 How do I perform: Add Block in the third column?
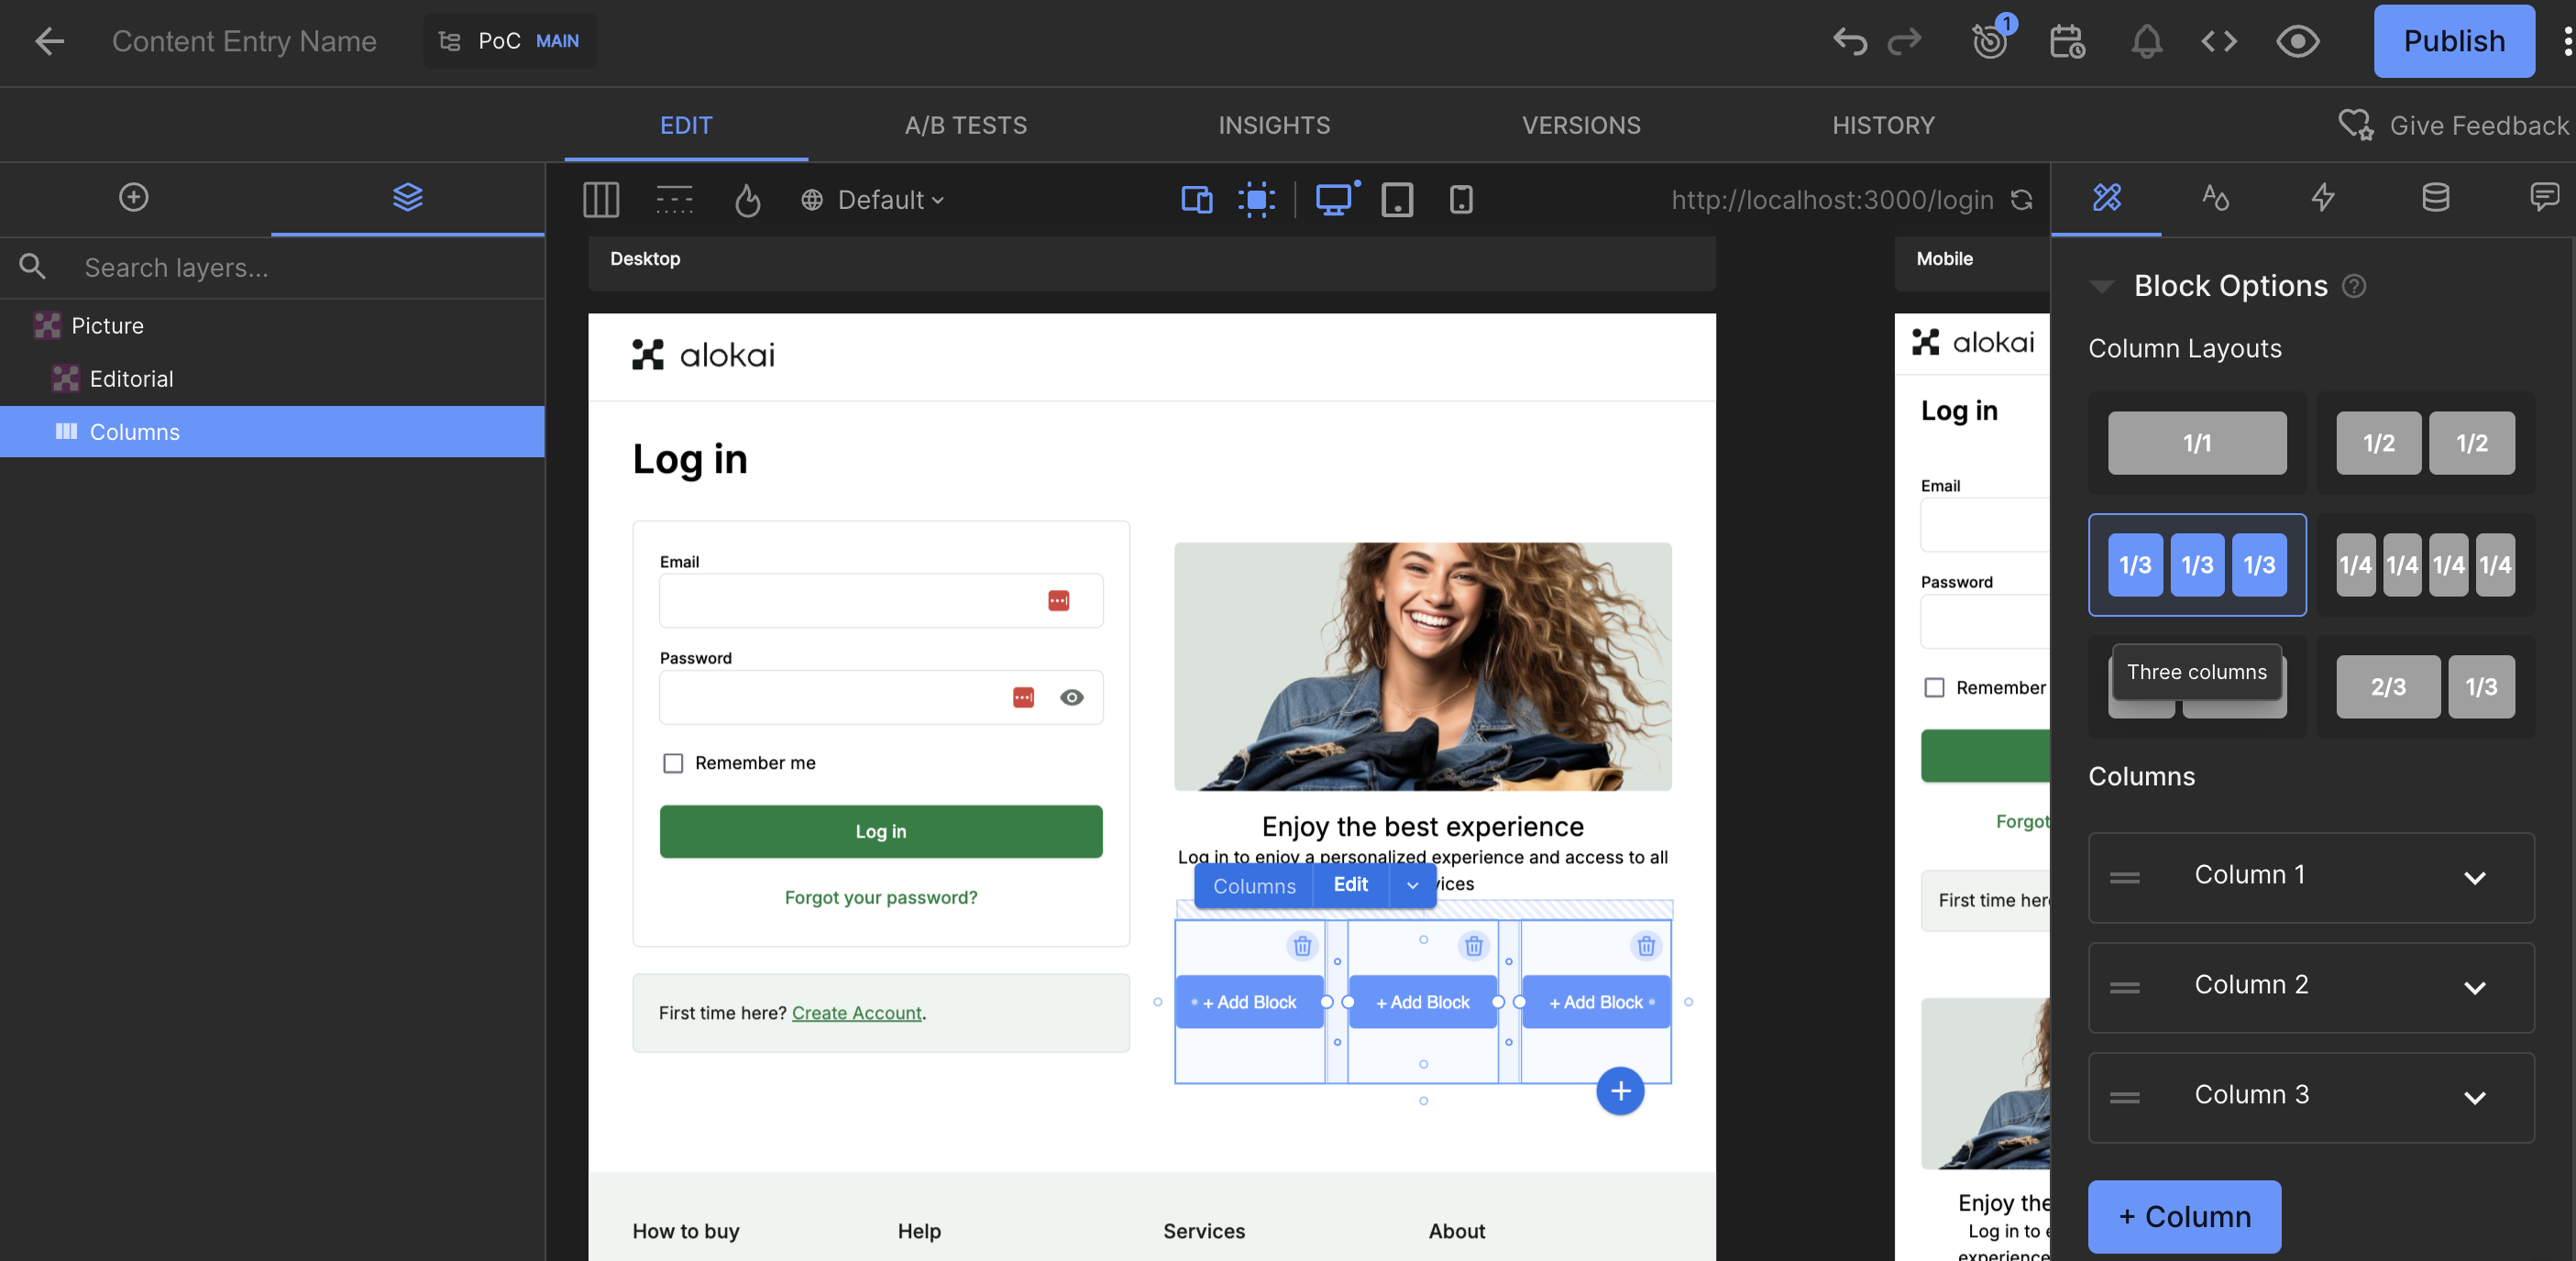(x=1596, y=1002)
